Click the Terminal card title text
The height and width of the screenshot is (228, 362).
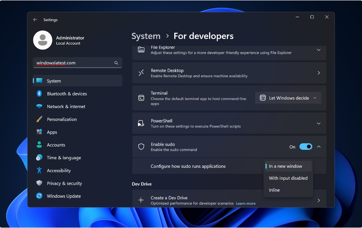pyautogui.click(x=159, y=93)
